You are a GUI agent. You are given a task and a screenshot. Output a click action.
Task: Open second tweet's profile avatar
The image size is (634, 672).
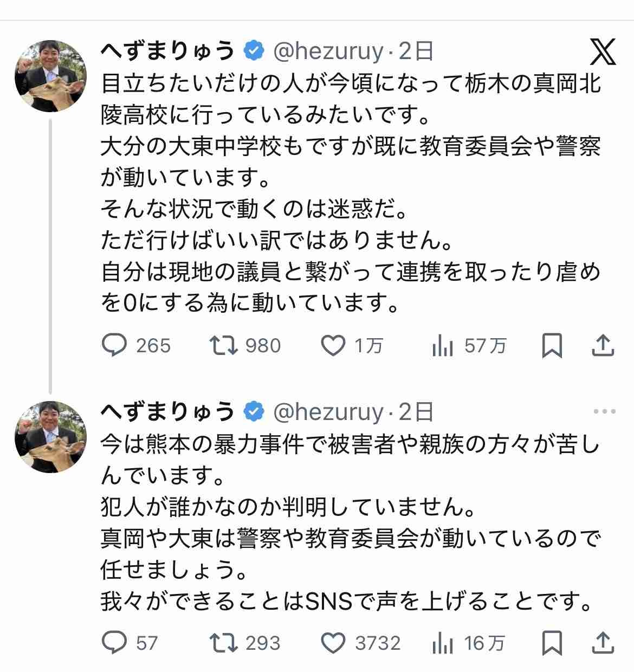tap(50, 437)
